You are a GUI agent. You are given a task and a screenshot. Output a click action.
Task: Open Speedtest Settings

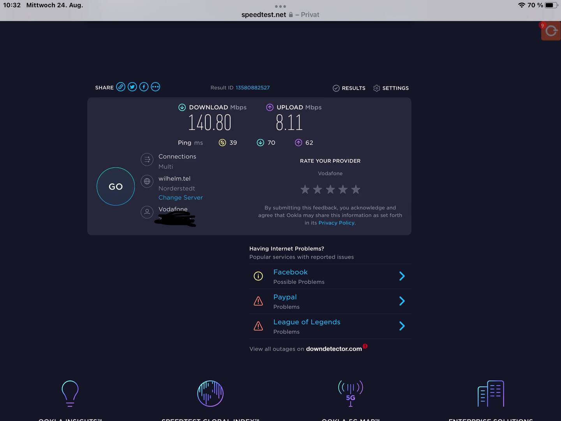(391, 88)
